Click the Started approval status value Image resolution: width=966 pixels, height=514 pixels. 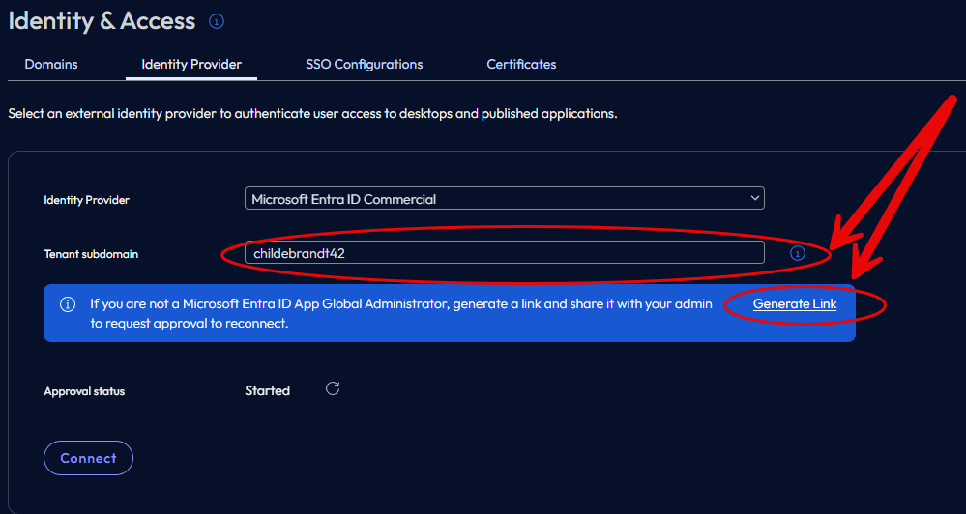(267, 391)
